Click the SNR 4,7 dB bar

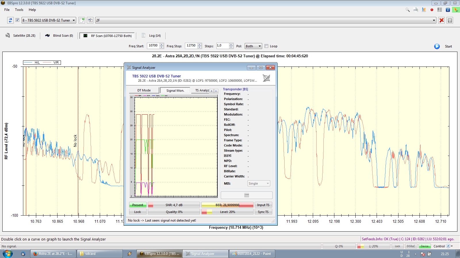click(174, 205)
